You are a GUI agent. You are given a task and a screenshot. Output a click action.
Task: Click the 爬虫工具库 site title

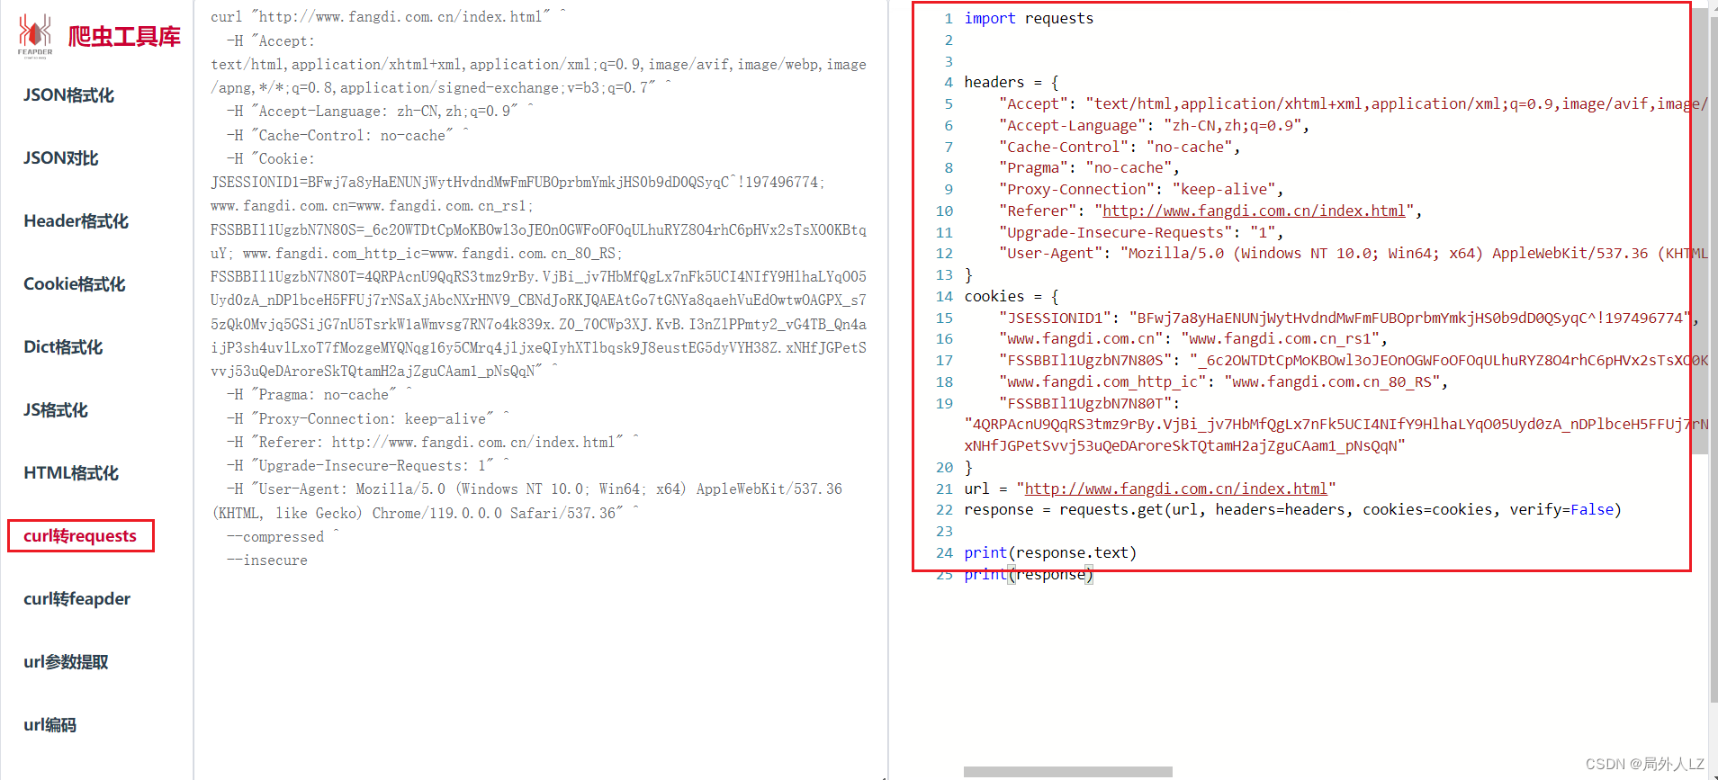pyautogui.click(x=124, y=36)
